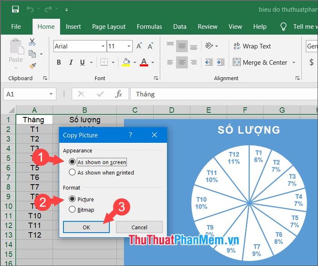Open the Name Box dropdown arrow

tap(51, 94)
